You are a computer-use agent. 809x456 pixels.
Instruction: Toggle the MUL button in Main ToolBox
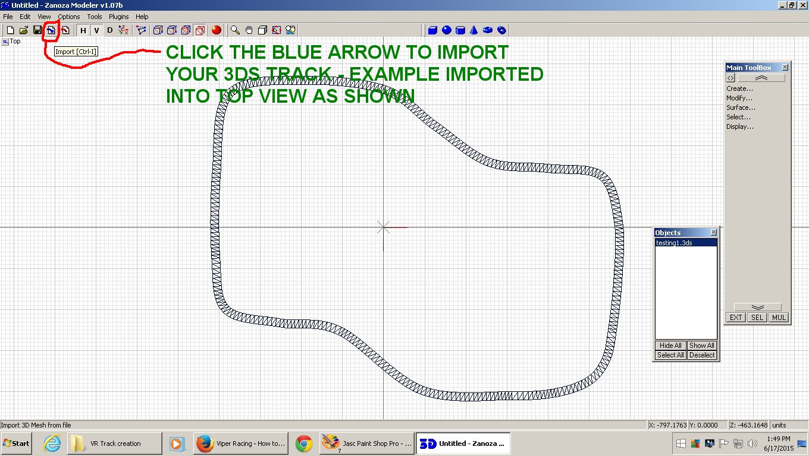779,318
